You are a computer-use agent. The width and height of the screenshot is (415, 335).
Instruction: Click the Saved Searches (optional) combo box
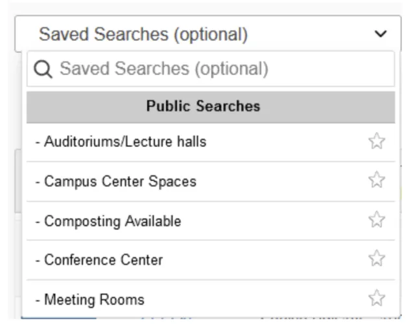click(195, 34)
